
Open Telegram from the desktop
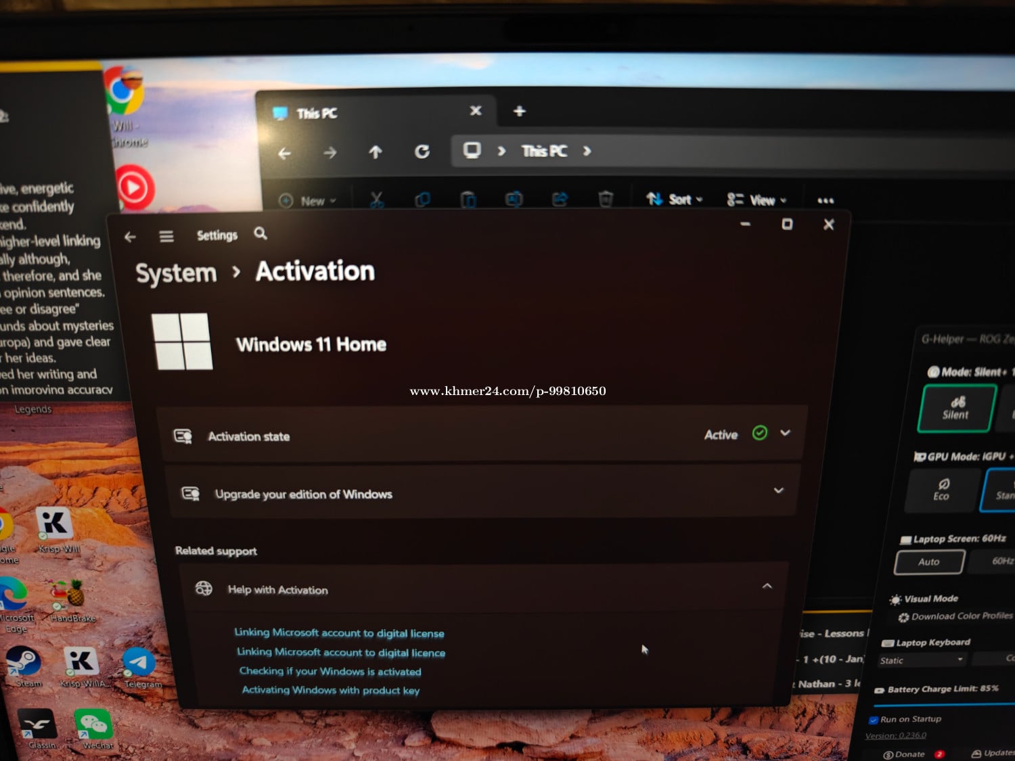point(140,664)
